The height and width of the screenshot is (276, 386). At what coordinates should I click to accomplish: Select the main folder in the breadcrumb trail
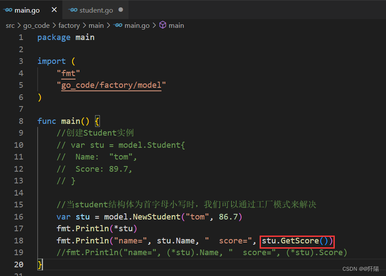pyautogui.click(x=96, y=25)
